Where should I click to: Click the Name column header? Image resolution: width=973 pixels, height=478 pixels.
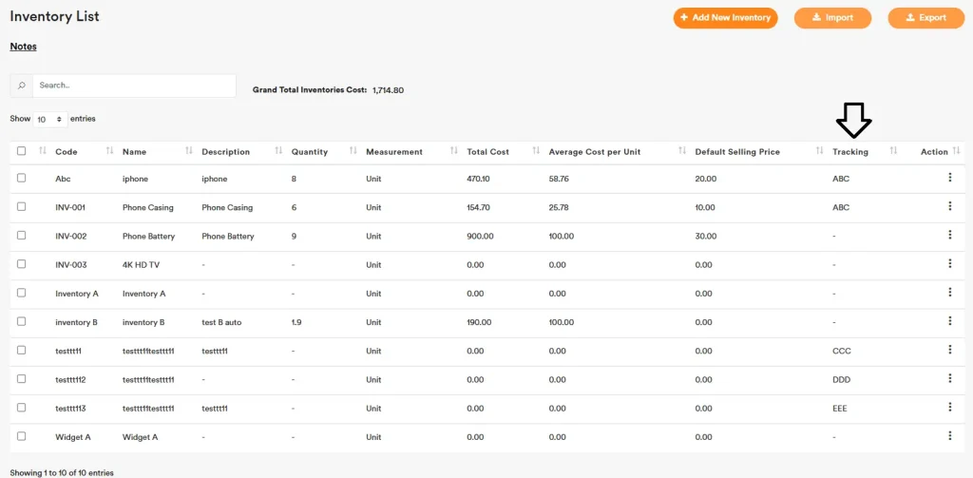tap(134, 152)
